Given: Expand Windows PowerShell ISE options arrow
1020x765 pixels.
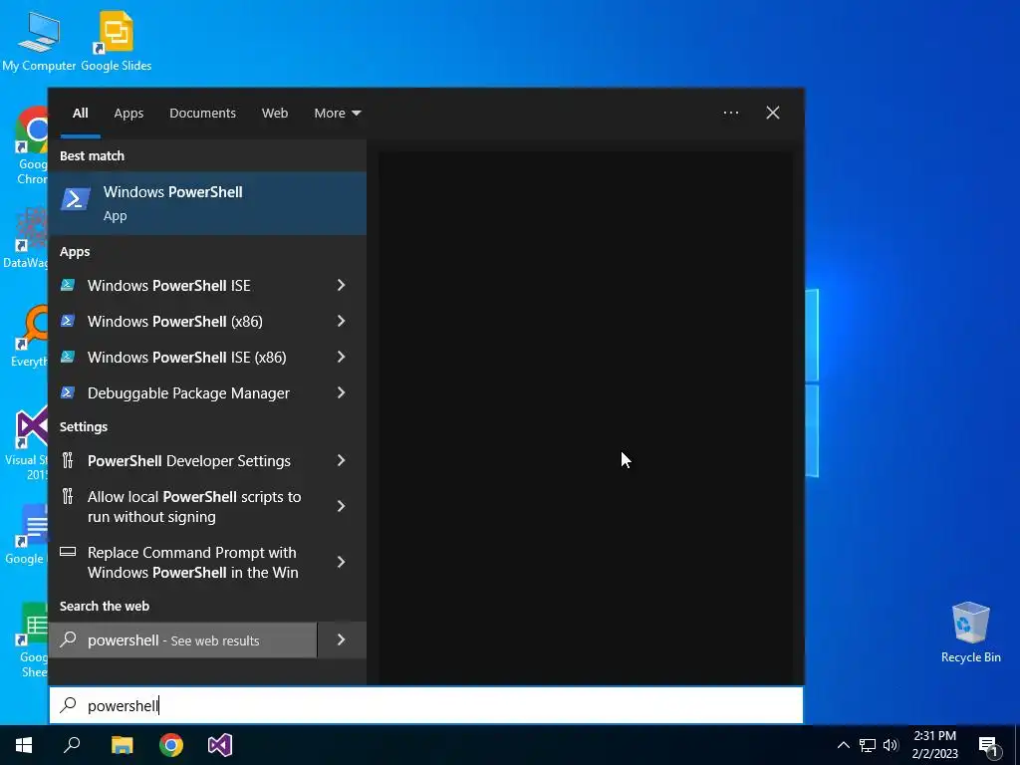Looking at the screenshot, I should 341,285.
